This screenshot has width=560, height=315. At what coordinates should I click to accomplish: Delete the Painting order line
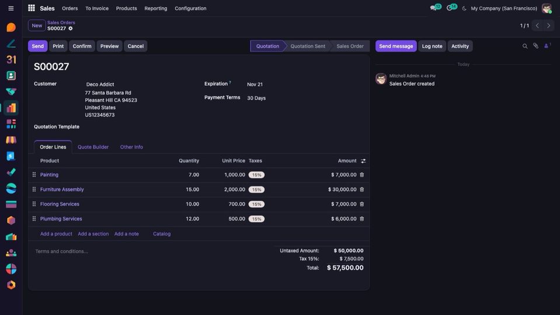pos(362,175)
